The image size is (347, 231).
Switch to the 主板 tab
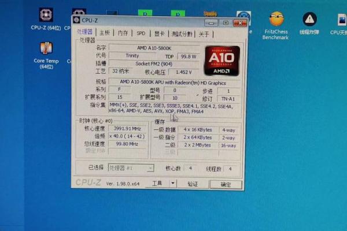click(105, 33)
